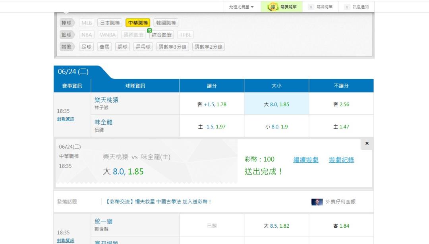
Task: Open the 統一獅 team page
Action: (103, 221)
